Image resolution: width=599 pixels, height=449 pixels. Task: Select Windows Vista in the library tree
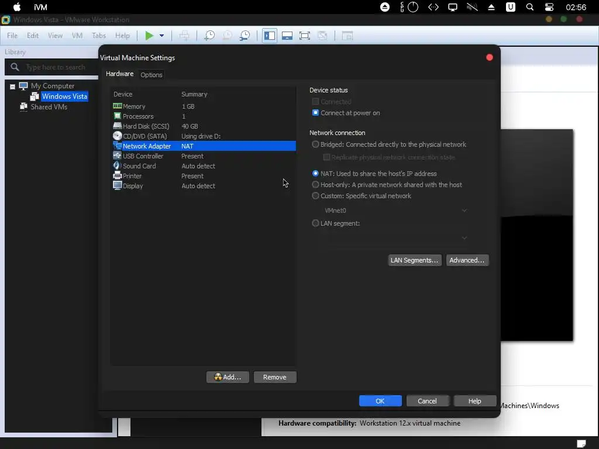point(64,96)
